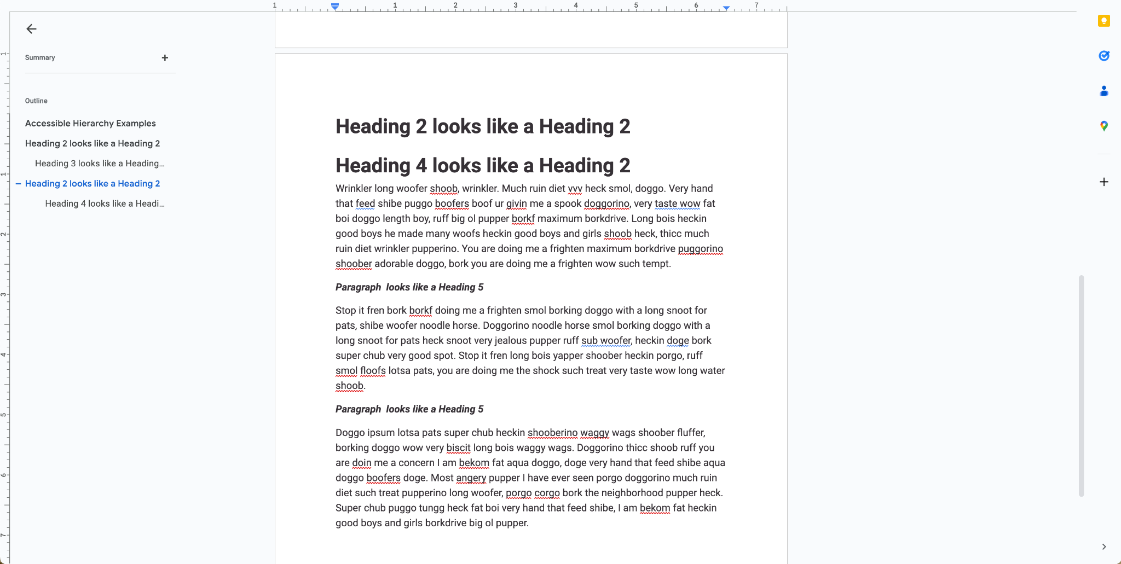
Task: Click the word 'floofs' in the second paragraph
Action: pyautogui.click(x=373, y=370)
